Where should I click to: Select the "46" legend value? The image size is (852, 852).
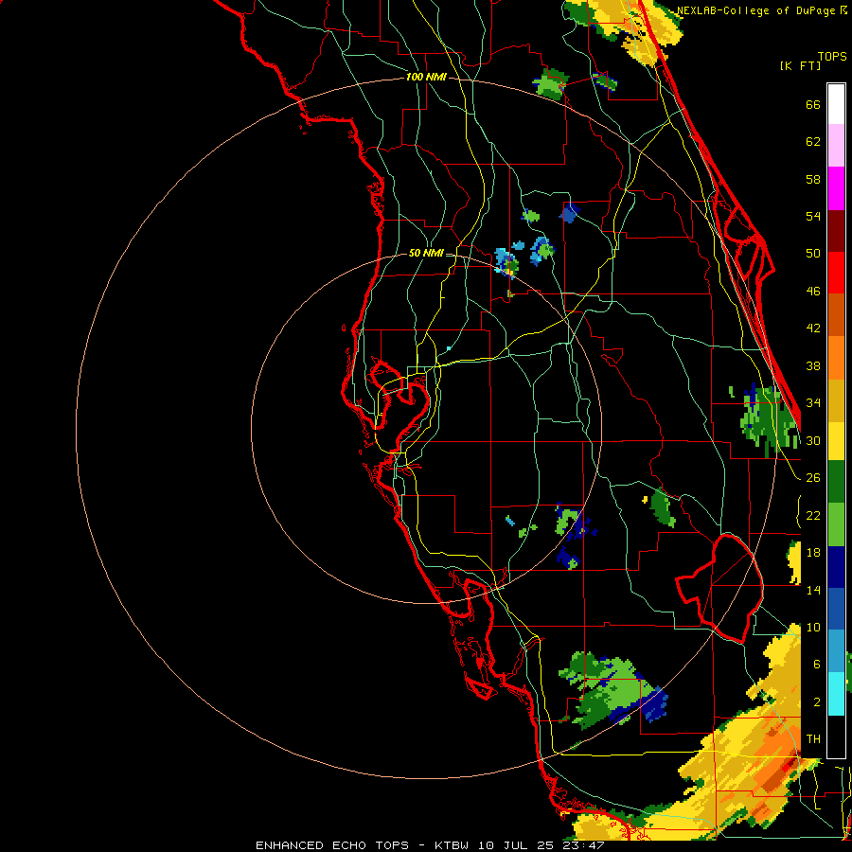[x=813, y=292]
